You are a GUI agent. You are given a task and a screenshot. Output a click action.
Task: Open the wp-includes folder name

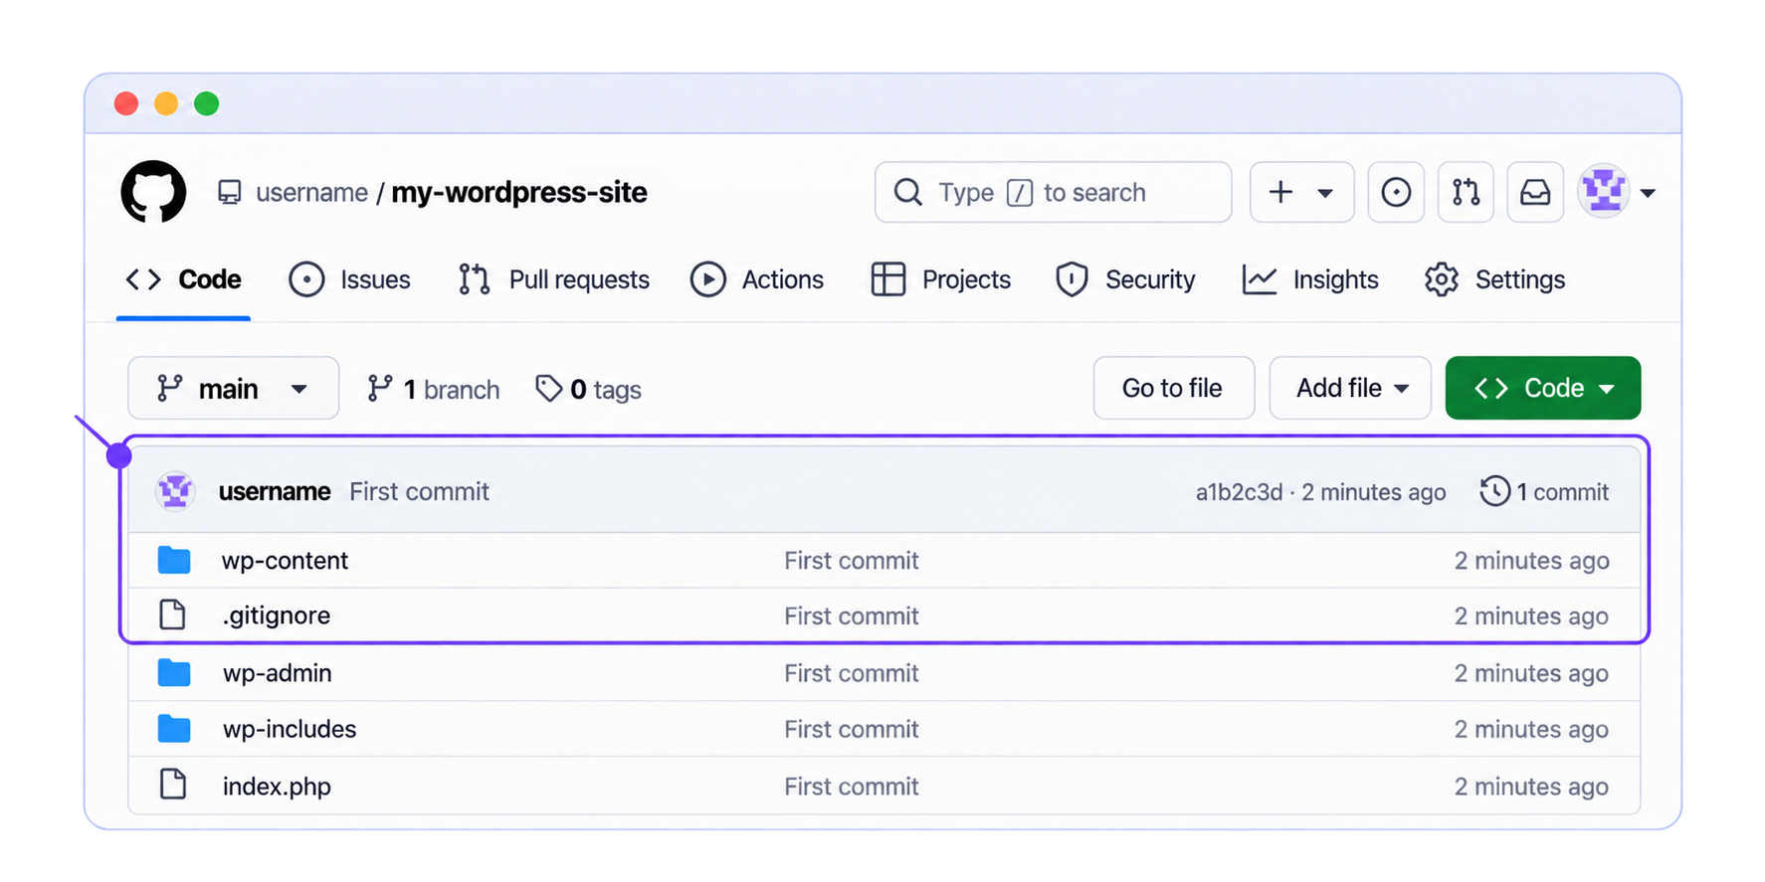(x=290, y=729)
